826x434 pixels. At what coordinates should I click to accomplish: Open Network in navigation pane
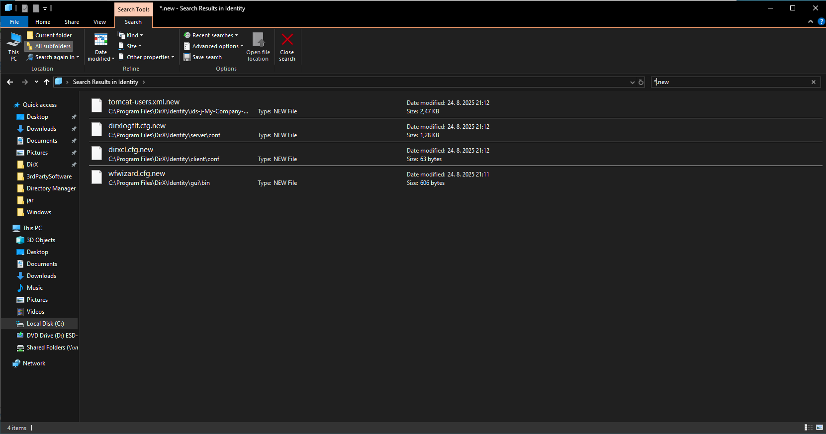pyautogui.click(x=34, y=363)
